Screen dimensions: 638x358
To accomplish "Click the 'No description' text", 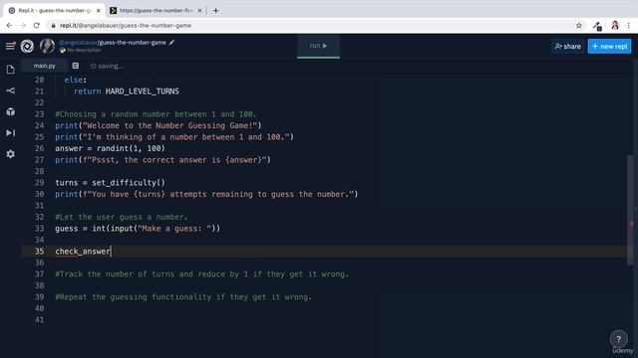I will click(84, 50).
